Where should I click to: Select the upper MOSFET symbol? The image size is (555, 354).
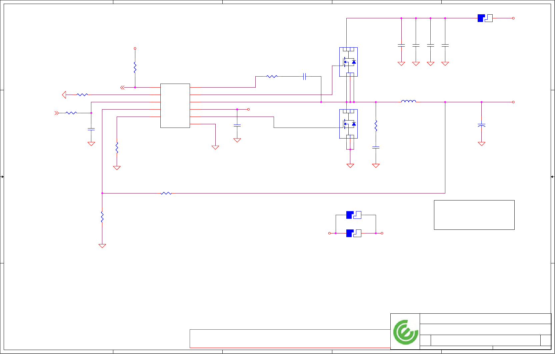348,62
